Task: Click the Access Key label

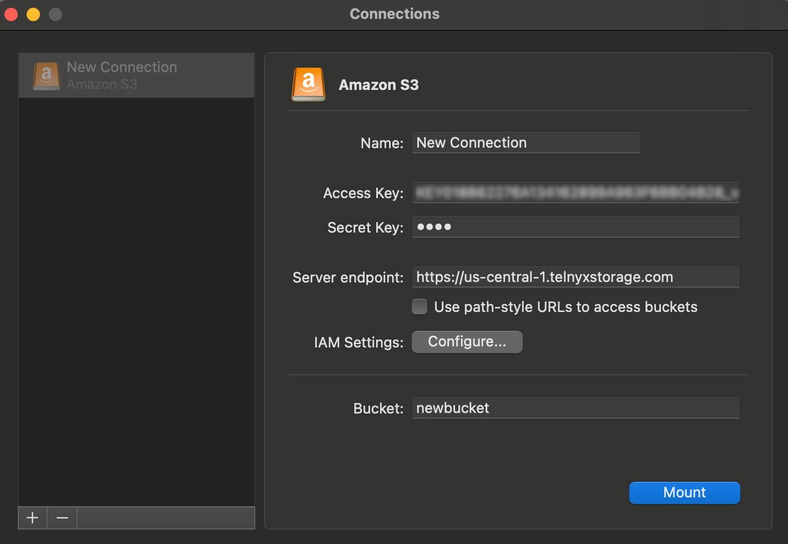Action: coord(363,193)
